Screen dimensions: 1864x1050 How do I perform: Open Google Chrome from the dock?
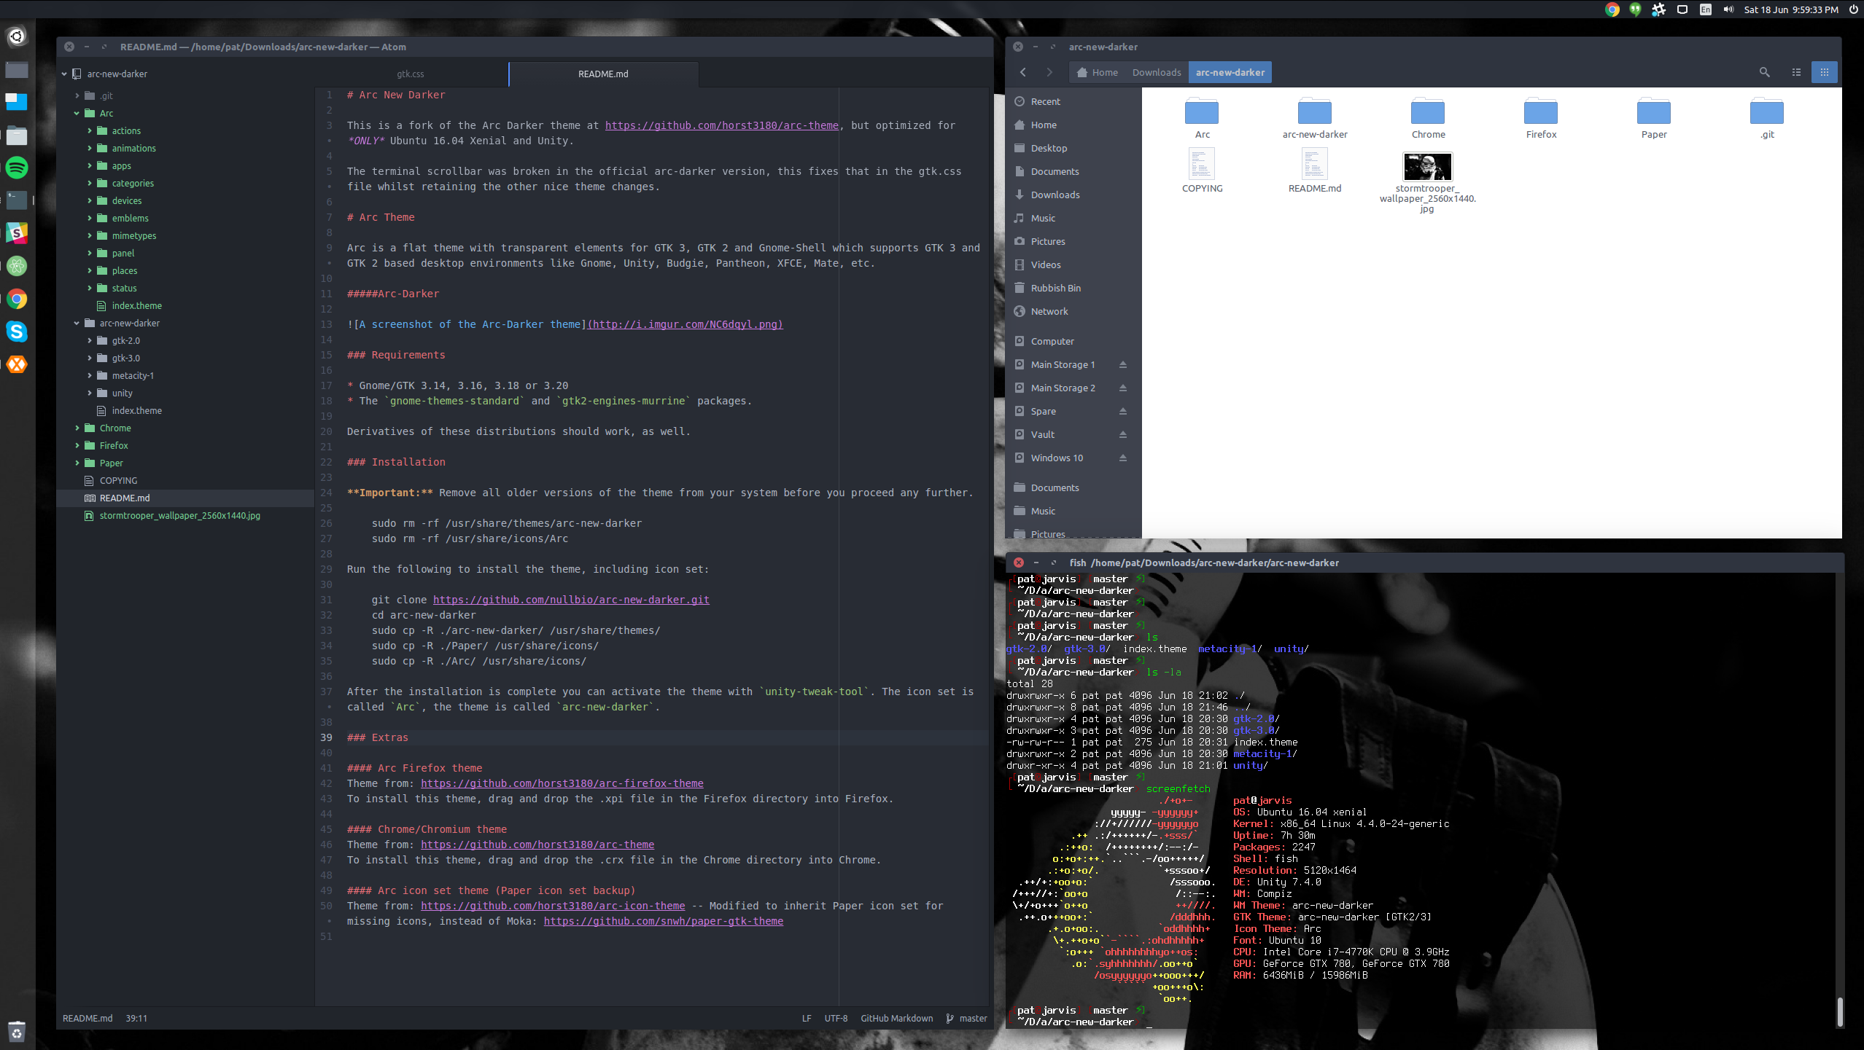16,299
